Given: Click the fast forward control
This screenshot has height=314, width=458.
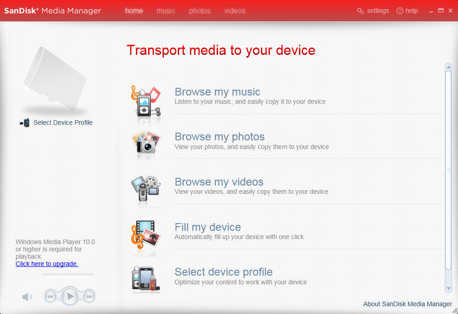Looking at the screenshot, I should pos(89,296).
